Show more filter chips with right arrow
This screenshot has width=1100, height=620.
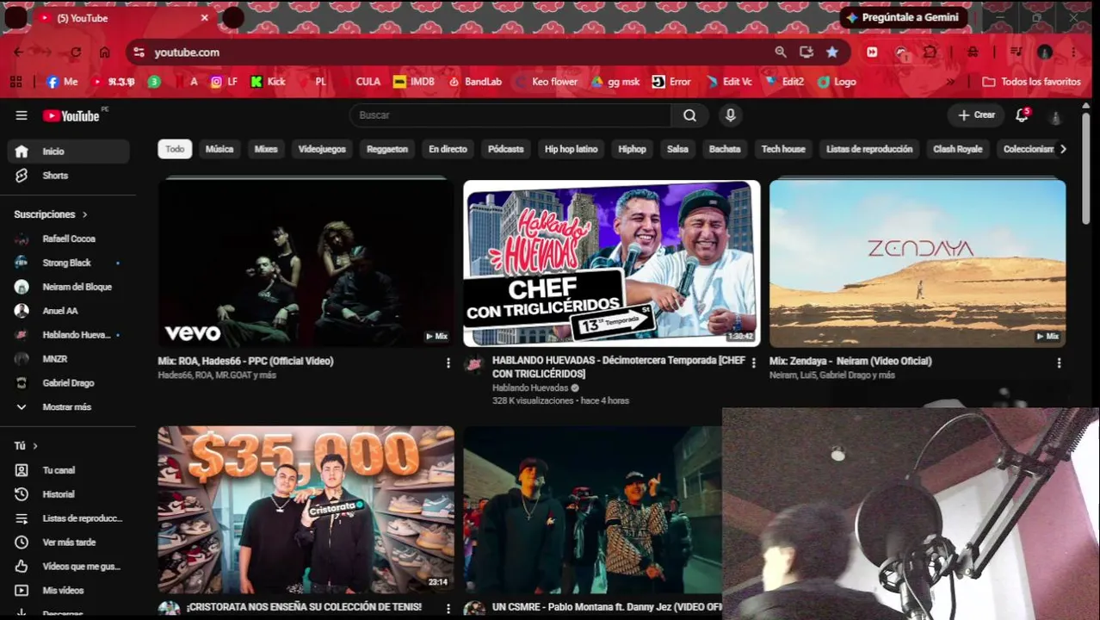[1063, 149]
